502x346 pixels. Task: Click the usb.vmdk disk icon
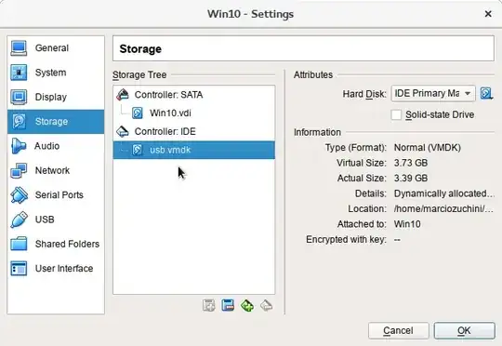[138, 150]
